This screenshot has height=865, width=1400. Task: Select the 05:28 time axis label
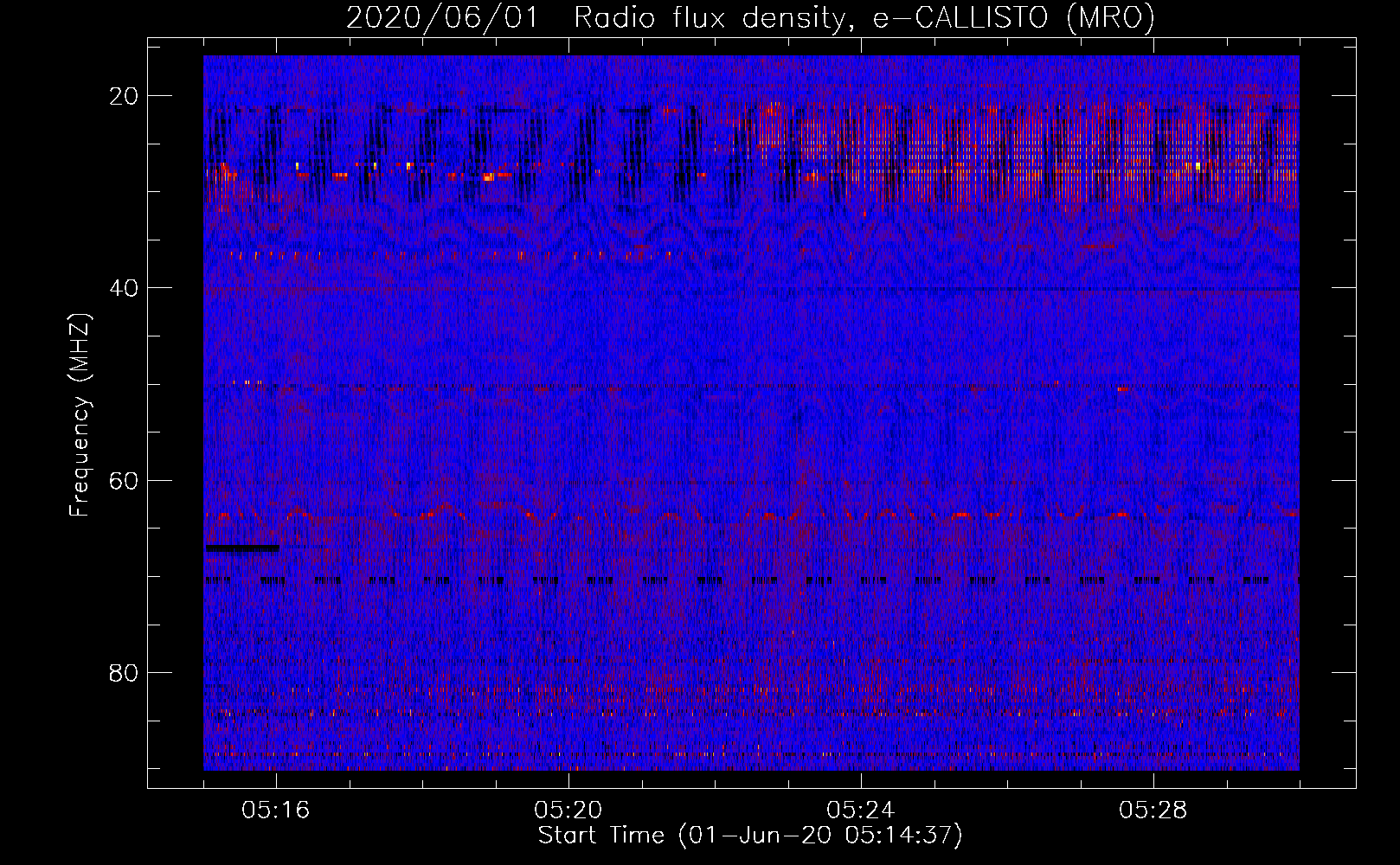(1153, 811)
